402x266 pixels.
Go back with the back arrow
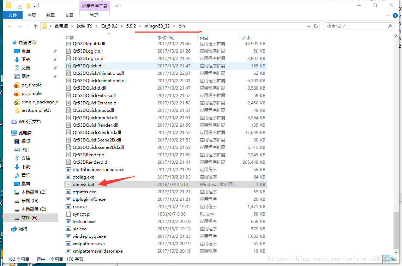point(10,26)
